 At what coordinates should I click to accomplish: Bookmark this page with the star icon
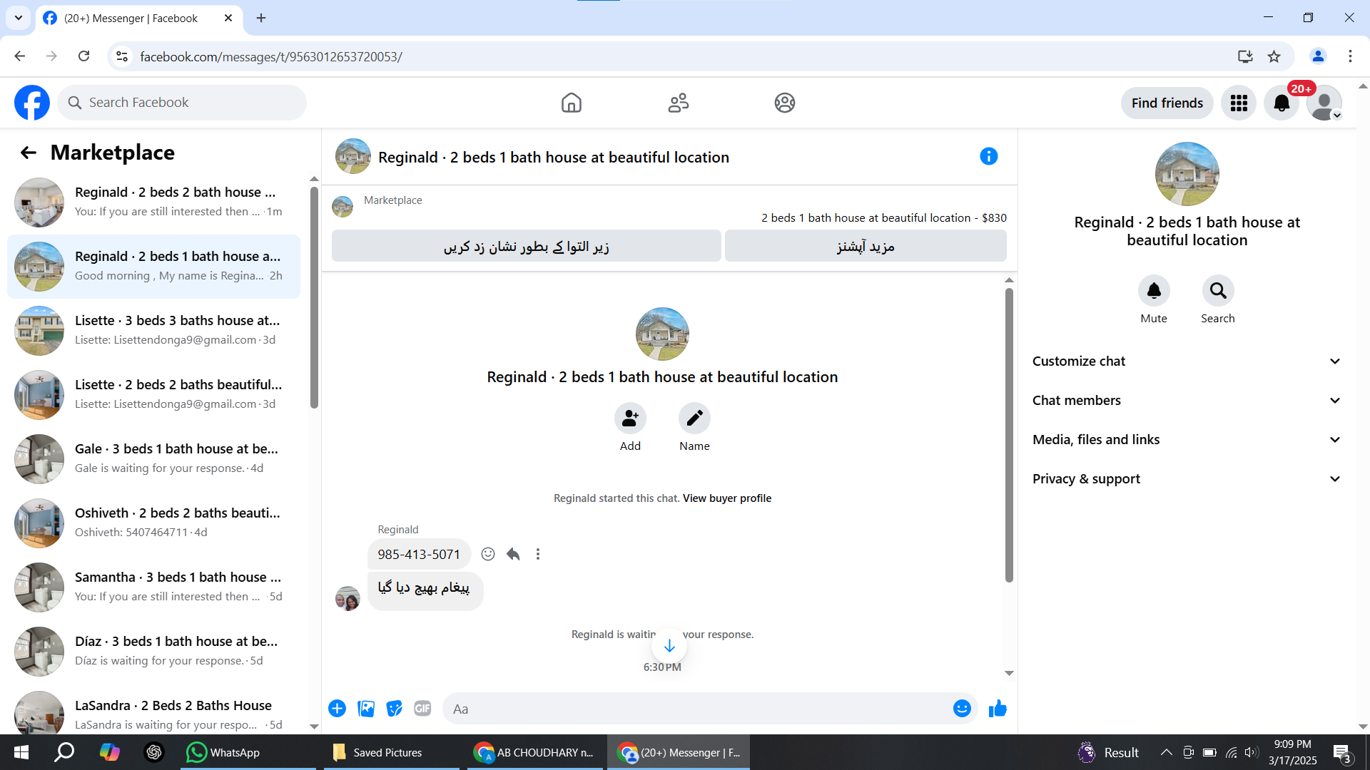pyautogui.click(x=1274, y=56)
